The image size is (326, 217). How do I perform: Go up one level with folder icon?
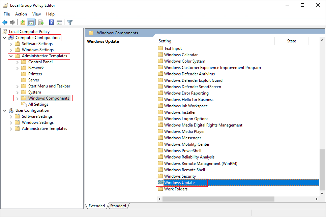(23, 23)
